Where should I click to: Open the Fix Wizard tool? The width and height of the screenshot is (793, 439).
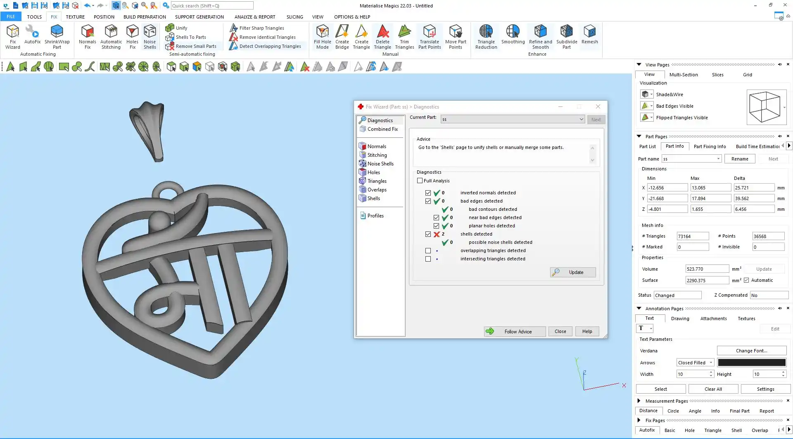(x=12, y=36)
